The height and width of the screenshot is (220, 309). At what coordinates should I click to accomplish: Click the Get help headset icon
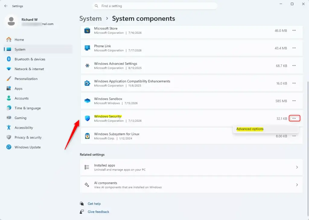(x=82, y=204)
